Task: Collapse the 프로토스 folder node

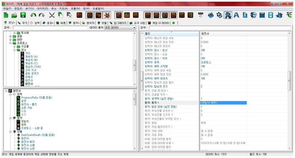Action: tap(11, 43)
